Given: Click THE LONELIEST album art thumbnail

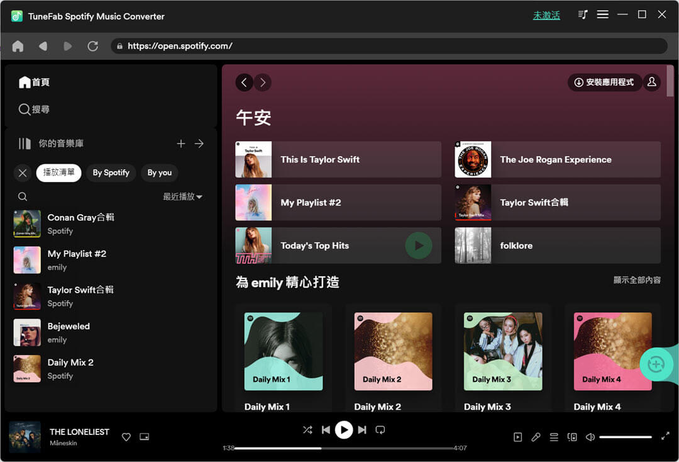Looking at the screenshot, I should [25, 437].
